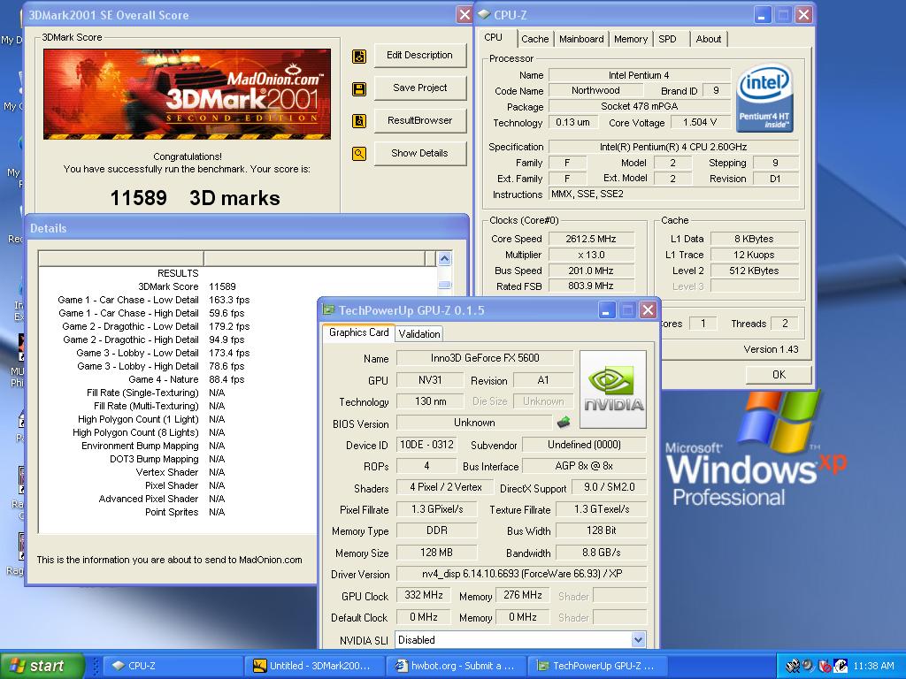
Task: Click the GPU Clock value 332 MHz
Action: click(424, 595)
